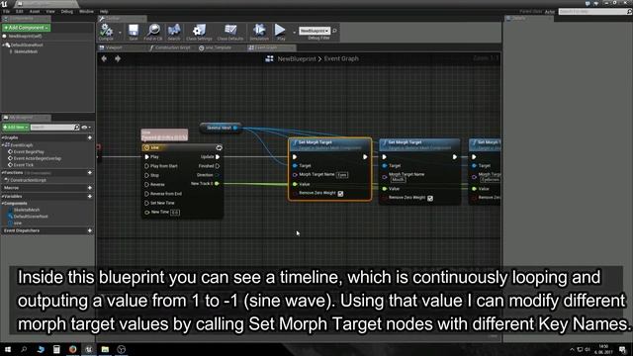Collapse the Components section in My Blueprint
The height and width of the screenshot is (356, 633).
coord(3,204)
